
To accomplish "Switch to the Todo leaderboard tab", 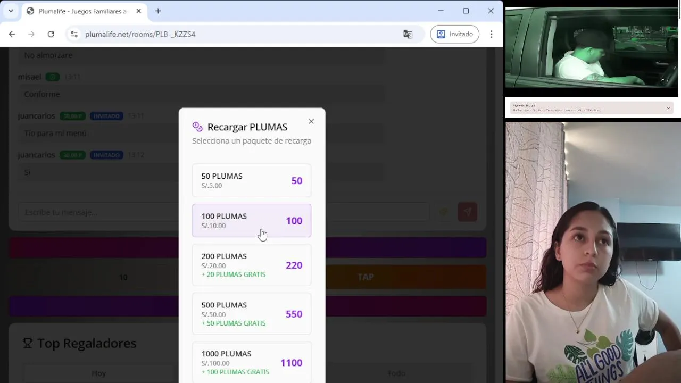I will coord(396,373).
